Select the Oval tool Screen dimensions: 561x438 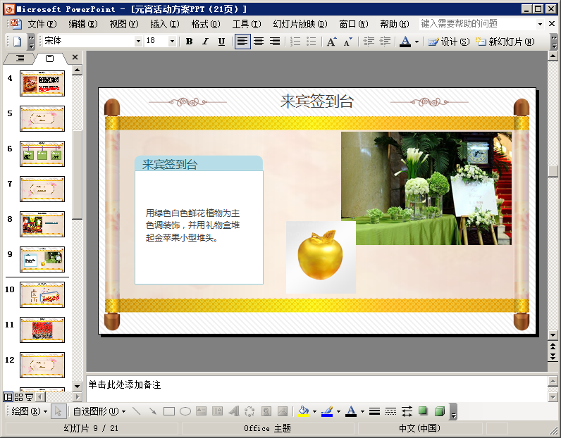[x=185, y=411]
